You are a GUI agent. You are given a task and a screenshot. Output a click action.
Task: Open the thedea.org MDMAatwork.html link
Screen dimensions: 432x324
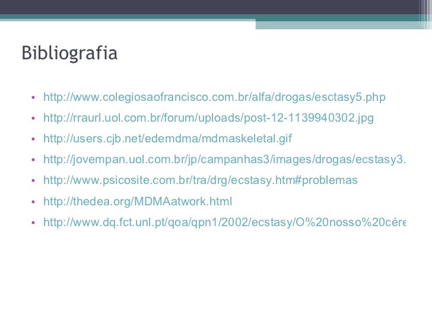pyautogui.click(x=138, y=201)
